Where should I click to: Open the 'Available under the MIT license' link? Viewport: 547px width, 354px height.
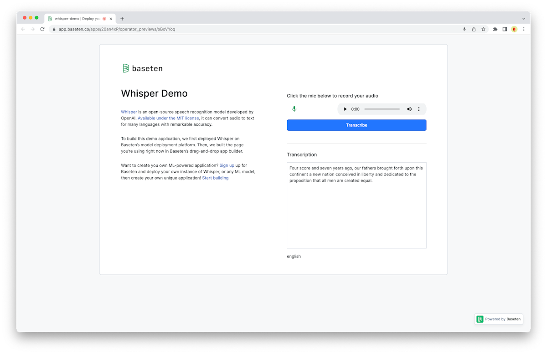point(168,118)
